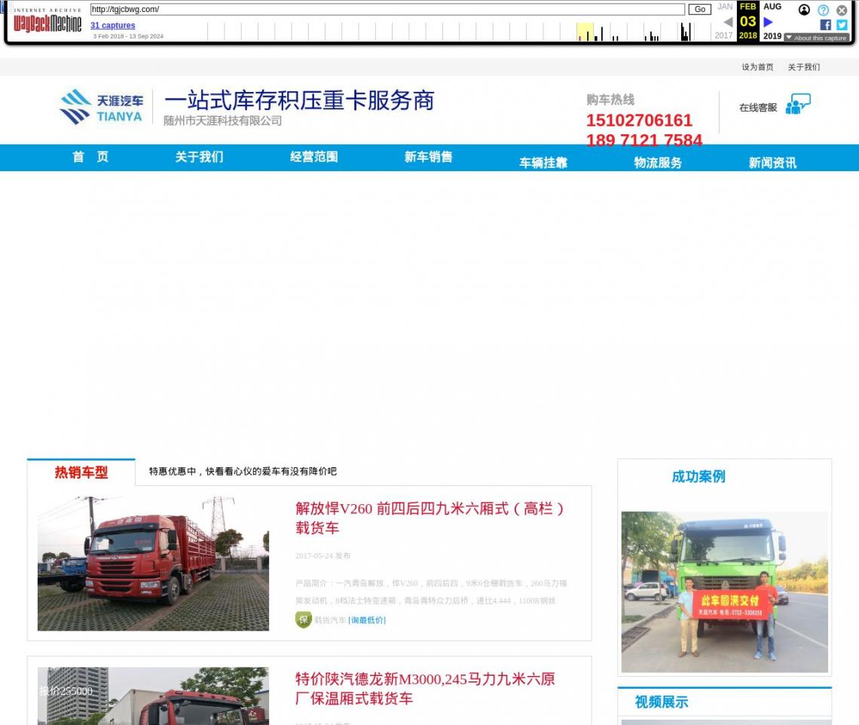This screenshot has width=859, height=725.
Task: Share capture on Facebook
Action: pos(825,25)
